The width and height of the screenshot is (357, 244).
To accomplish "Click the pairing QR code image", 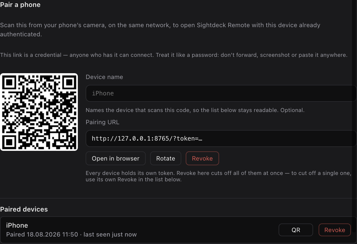I will coord(39,112).
